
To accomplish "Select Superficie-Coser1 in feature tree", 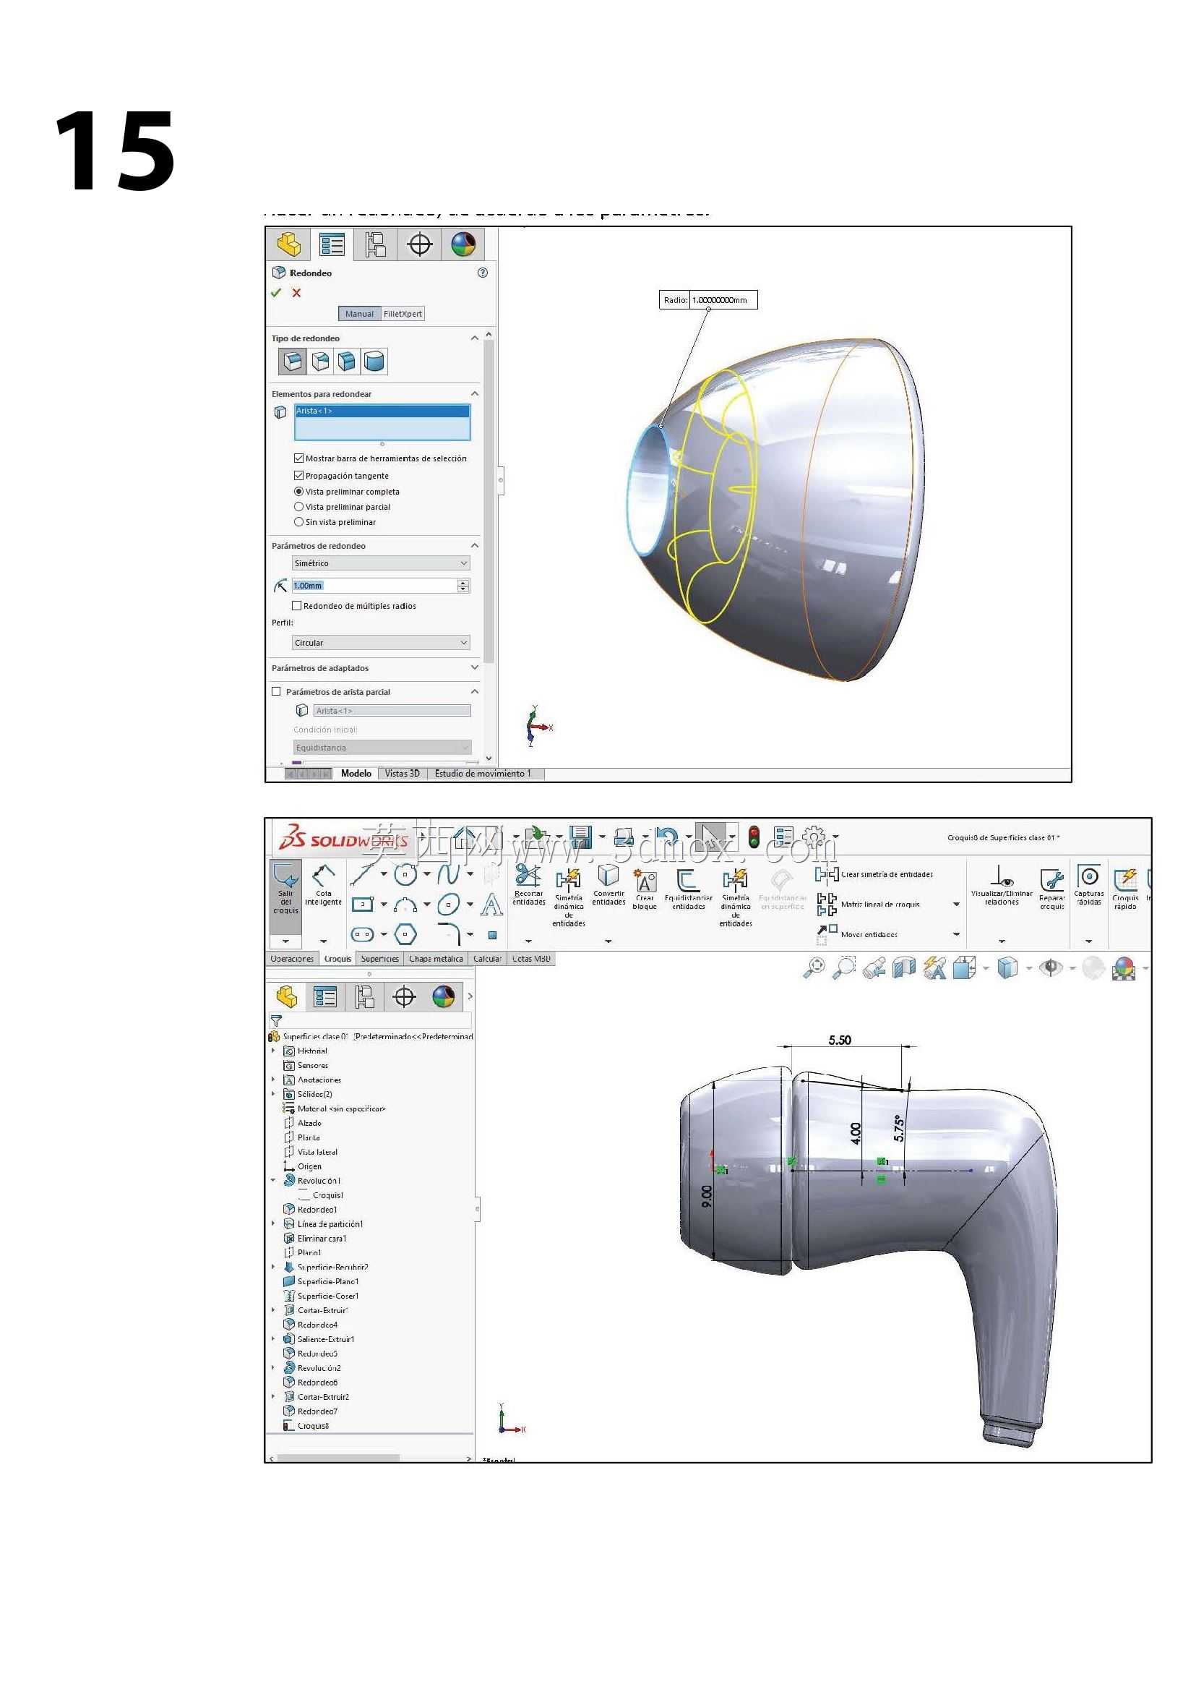I will pos(321,1296).
